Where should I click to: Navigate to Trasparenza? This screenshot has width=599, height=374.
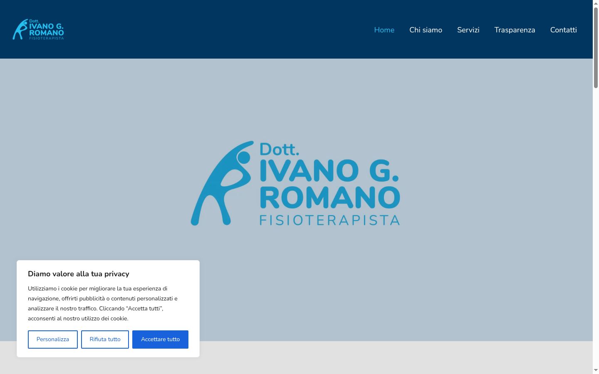(515, 30)
